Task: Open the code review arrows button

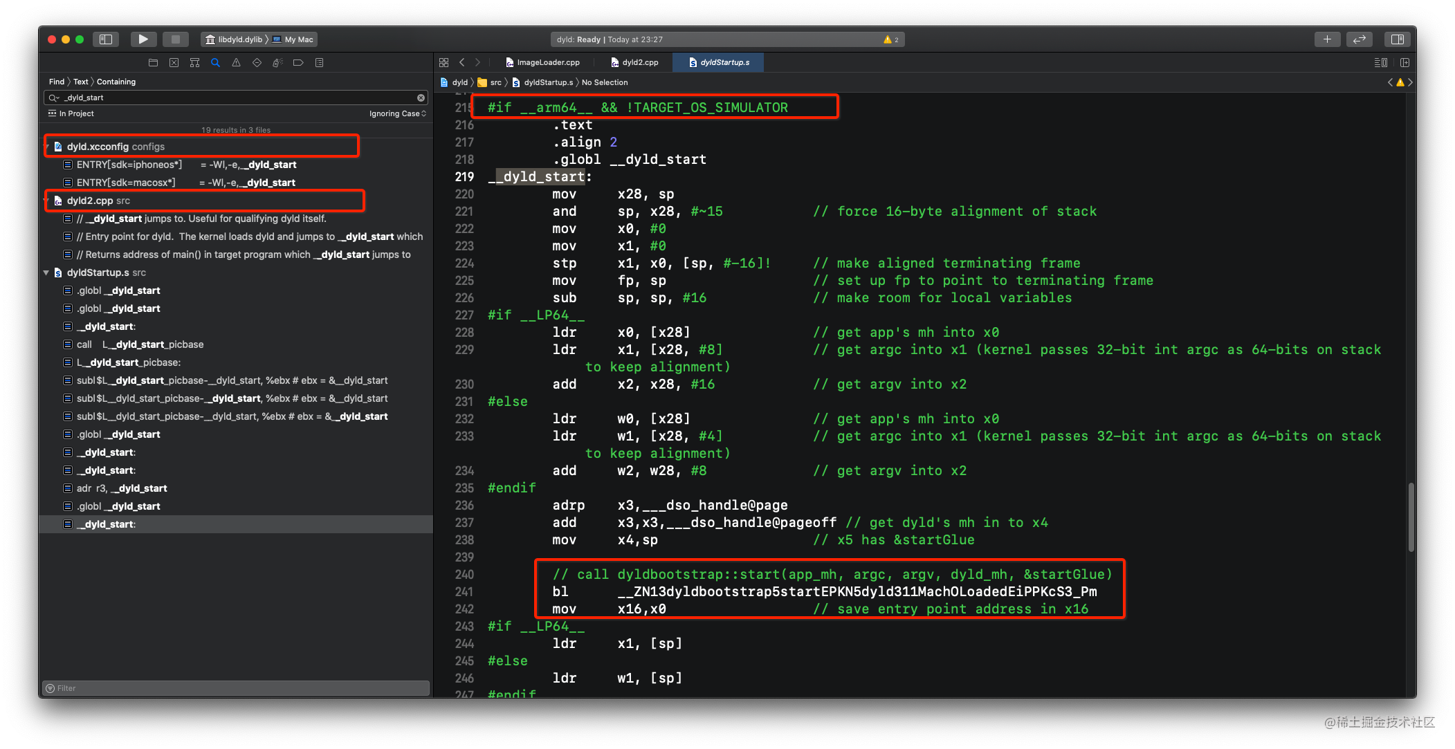Action: 1360,39
